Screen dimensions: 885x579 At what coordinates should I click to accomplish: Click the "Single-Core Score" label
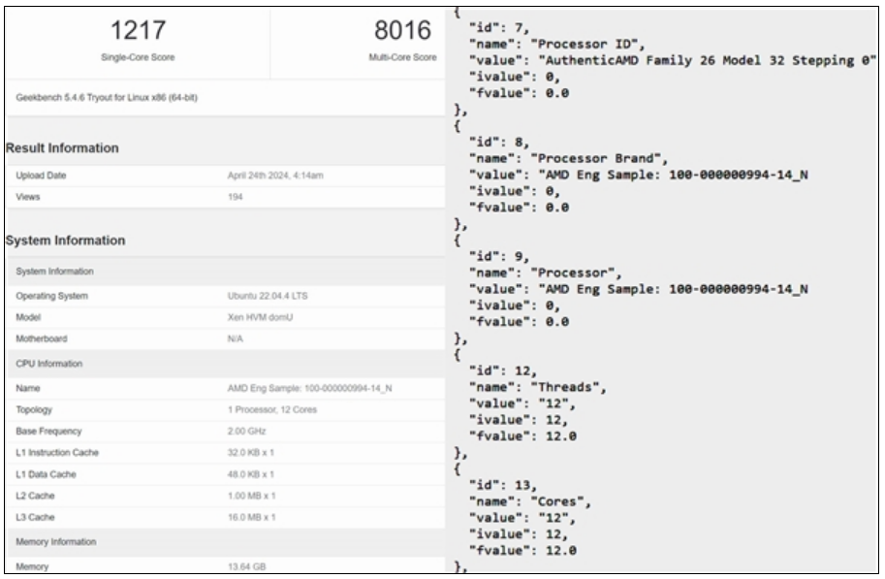pos(138,57)
